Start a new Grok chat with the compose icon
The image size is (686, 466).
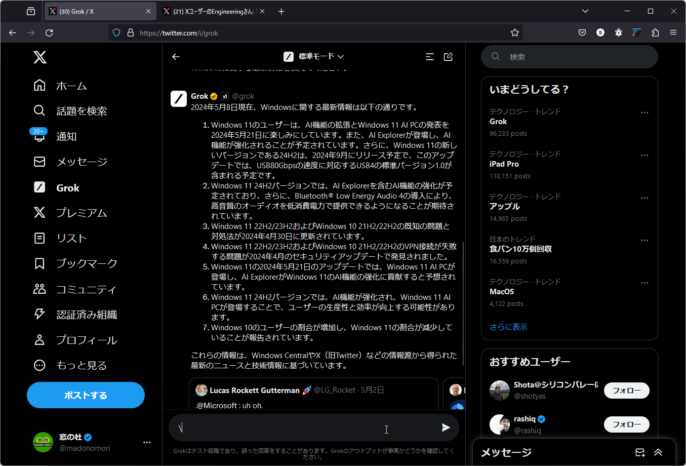point(448,57)
